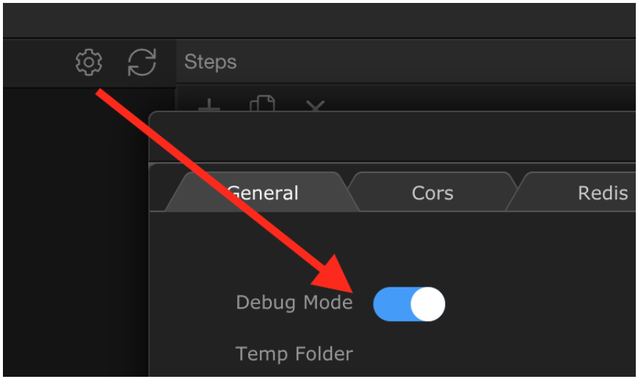Open settings with the gear icon
The image size is (638, 379).
(89, 62)
